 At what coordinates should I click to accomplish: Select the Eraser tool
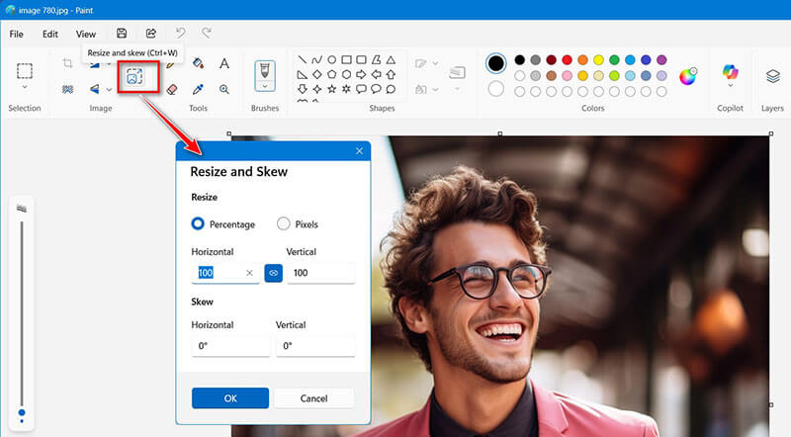[171, 89]
